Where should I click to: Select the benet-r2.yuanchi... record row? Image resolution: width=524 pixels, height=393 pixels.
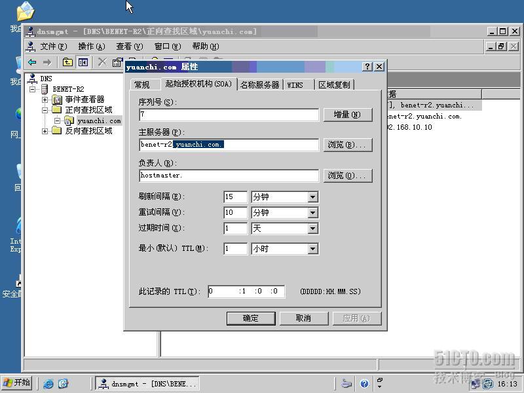point(434,105)
